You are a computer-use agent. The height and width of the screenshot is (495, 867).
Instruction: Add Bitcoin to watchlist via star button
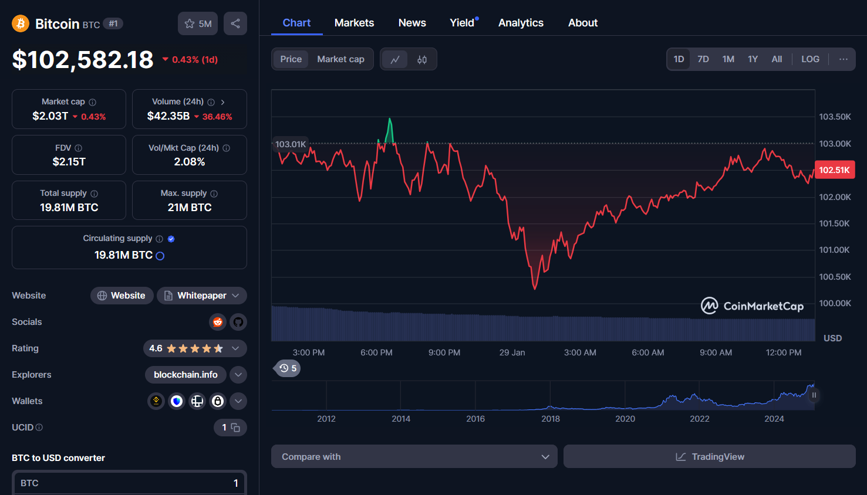pos(198,23)
